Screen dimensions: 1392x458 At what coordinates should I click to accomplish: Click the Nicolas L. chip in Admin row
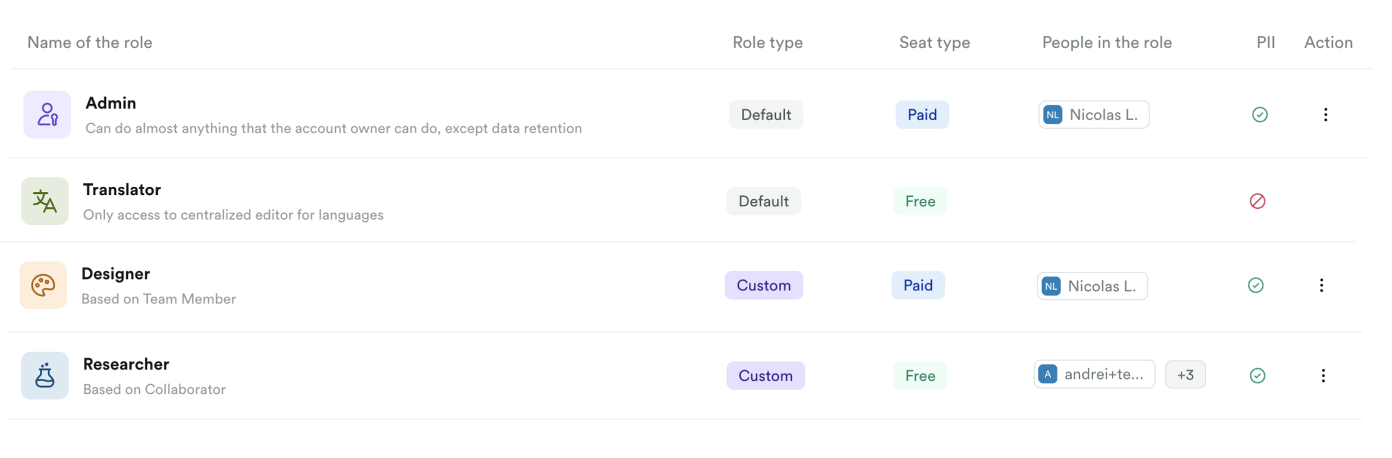(x=1094, y=114)
